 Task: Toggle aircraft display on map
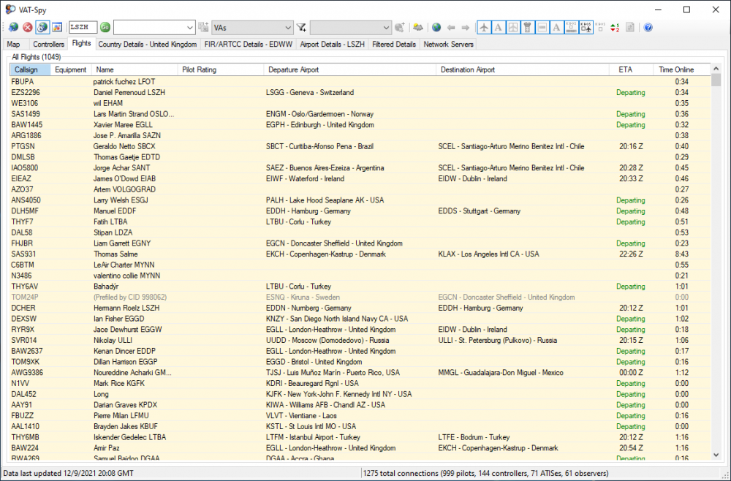484,28
